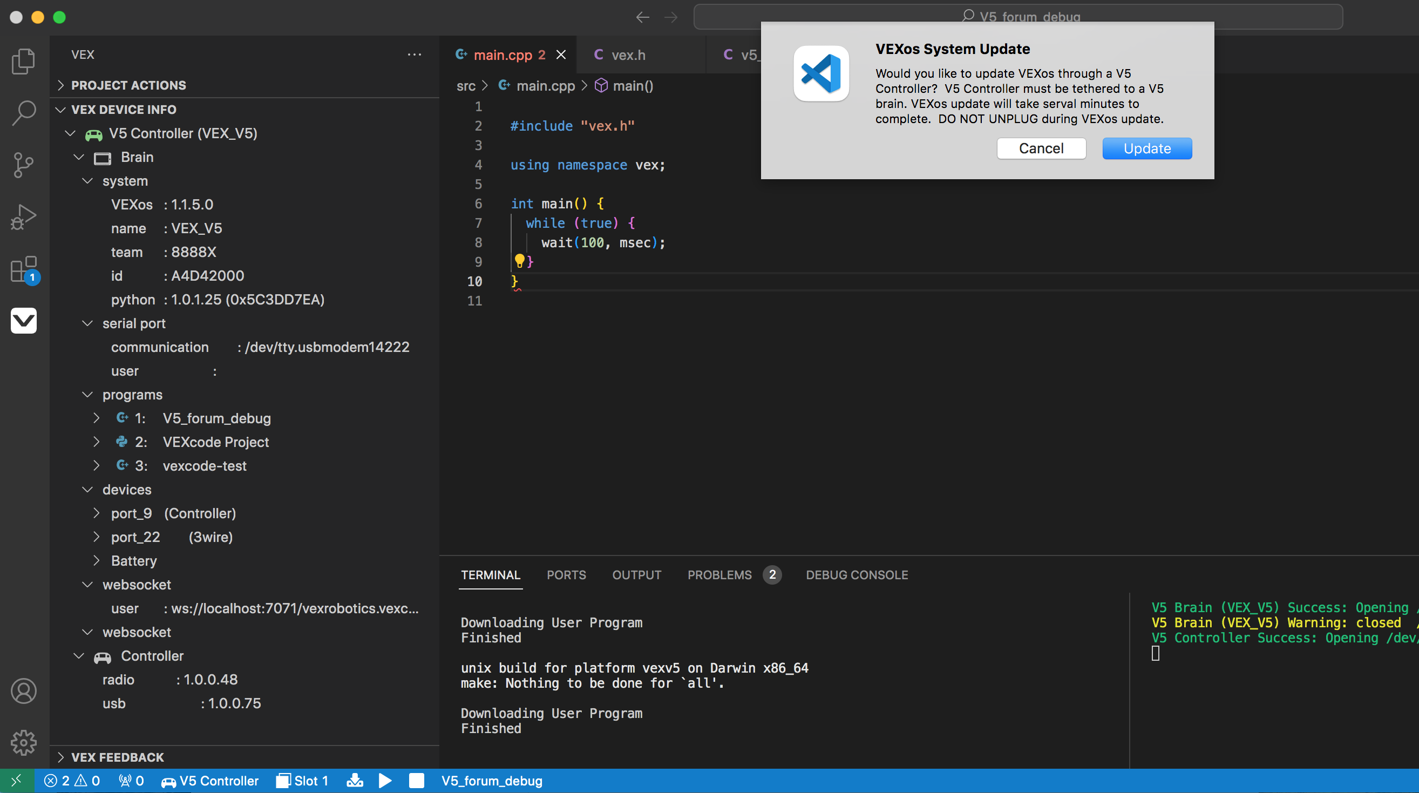Expand port_9 (Controller) device

pyautogui.click(x=97, y=513)
